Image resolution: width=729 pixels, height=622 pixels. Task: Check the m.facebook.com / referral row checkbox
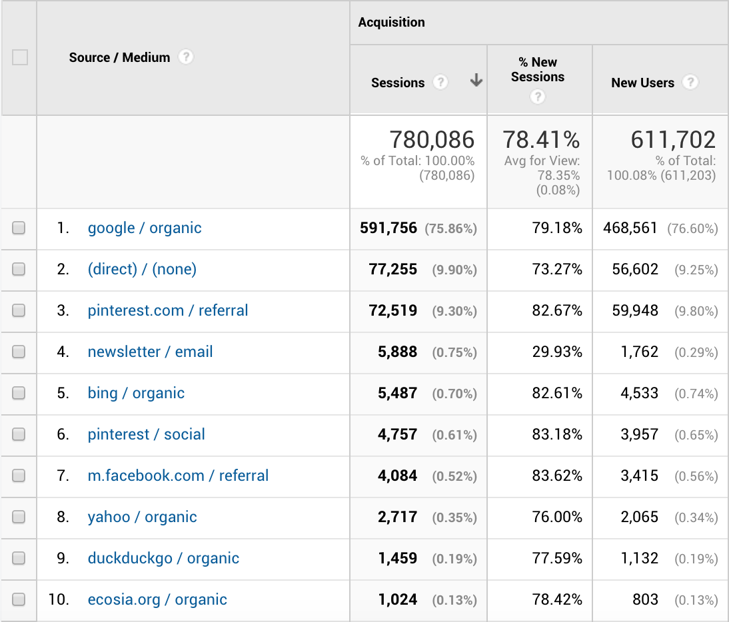point(19,475)
